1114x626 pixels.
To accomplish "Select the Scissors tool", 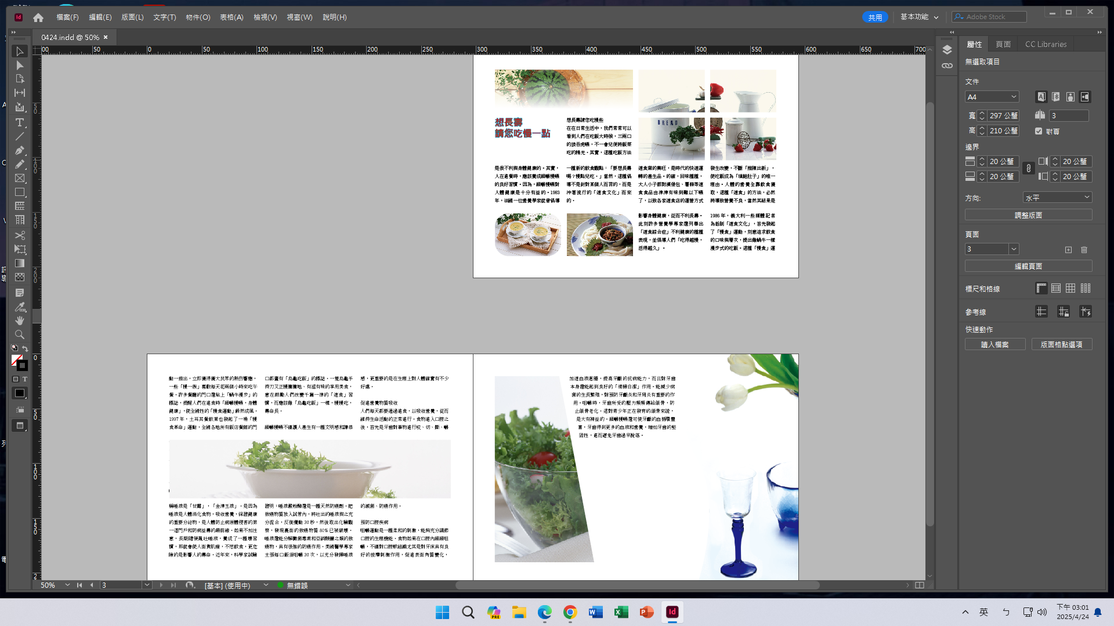I will [x=20, y=235].
